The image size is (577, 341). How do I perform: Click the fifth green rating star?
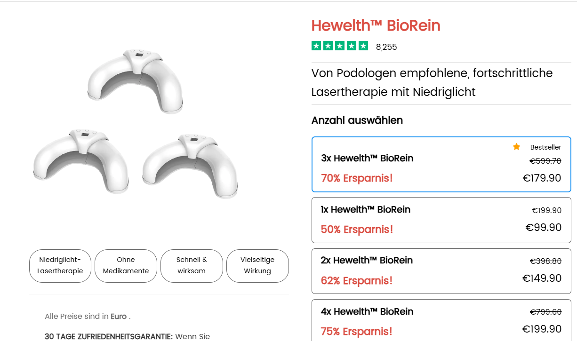click(363, 46)
